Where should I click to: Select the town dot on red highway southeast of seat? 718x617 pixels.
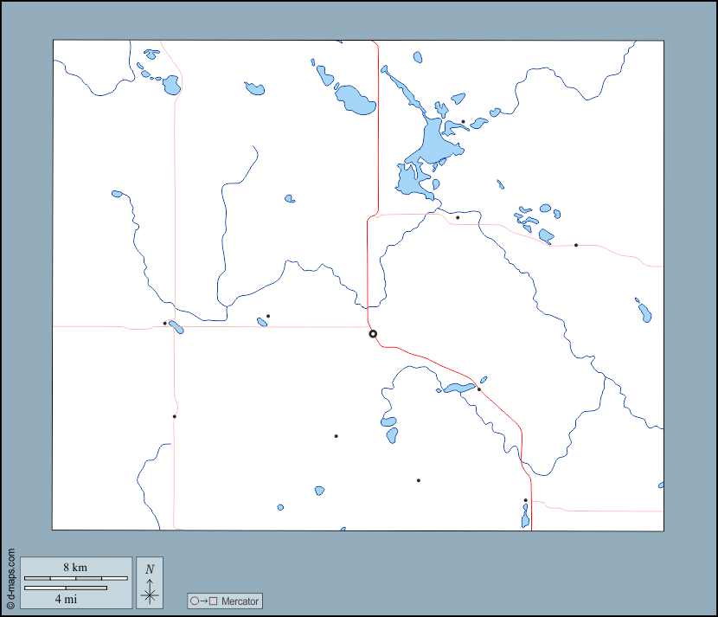click(x=478, y=389)
